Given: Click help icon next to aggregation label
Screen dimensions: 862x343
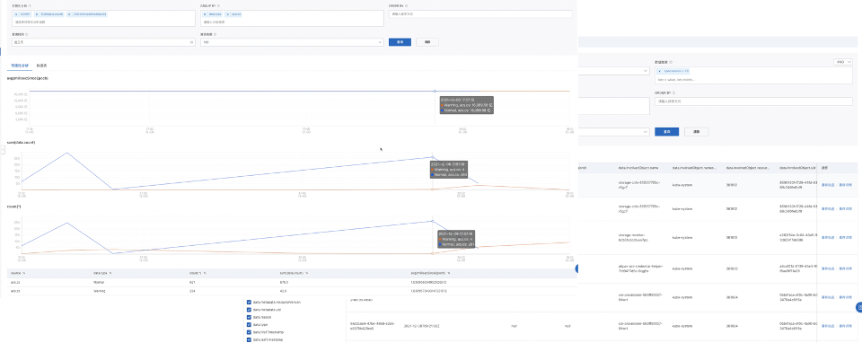Looking at the screenshot, I should tap(30, 5).
